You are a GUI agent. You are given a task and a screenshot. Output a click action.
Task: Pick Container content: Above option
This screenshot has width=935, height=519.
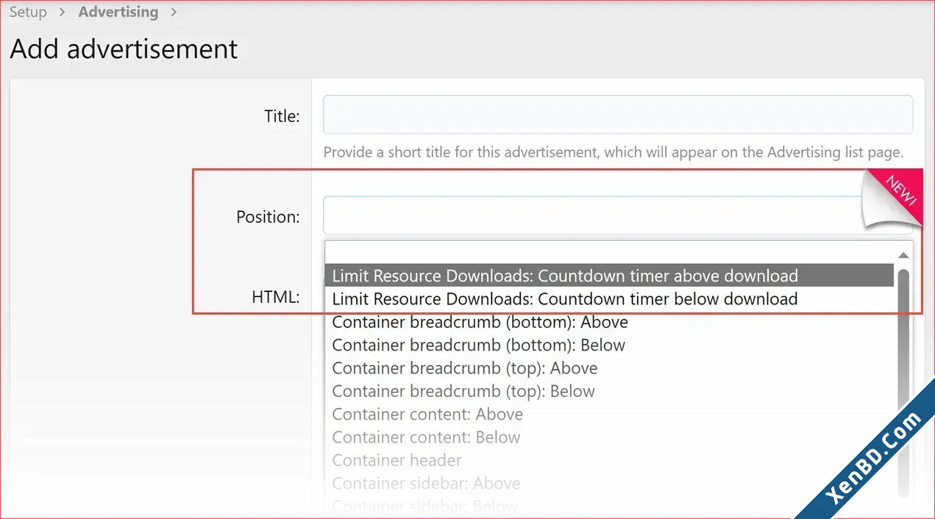(609, 414)
